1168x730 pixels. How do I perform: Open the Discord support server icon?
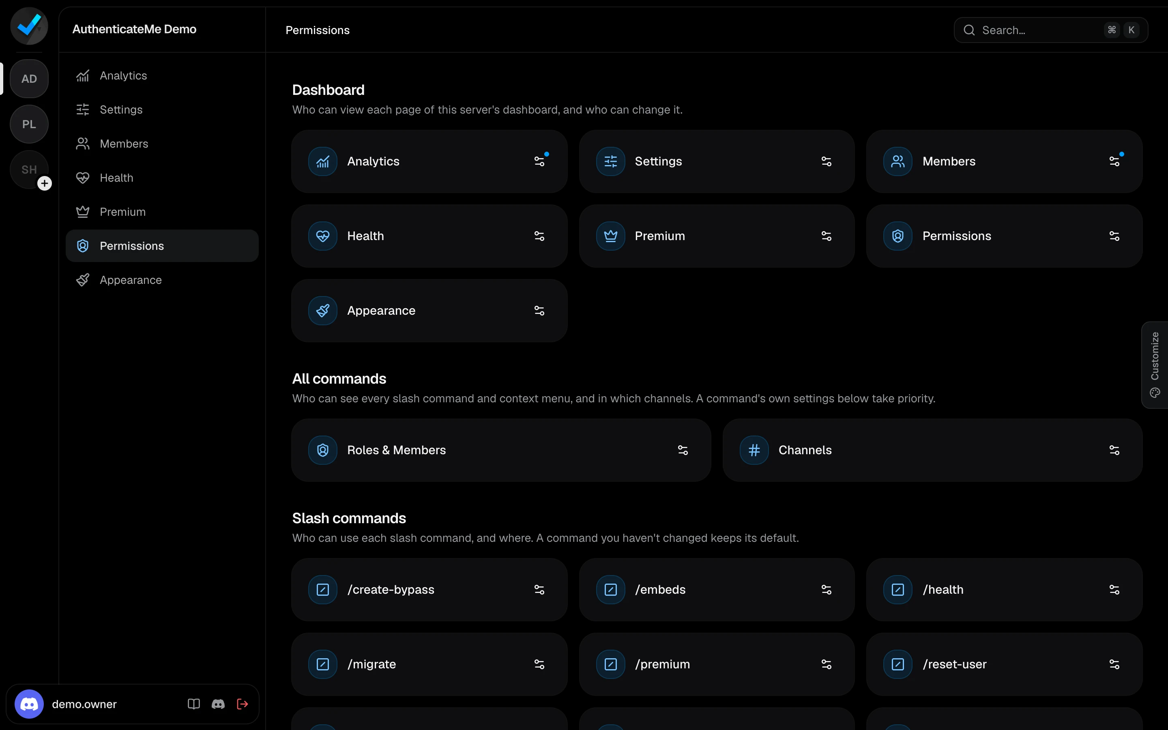click(218, 704)
